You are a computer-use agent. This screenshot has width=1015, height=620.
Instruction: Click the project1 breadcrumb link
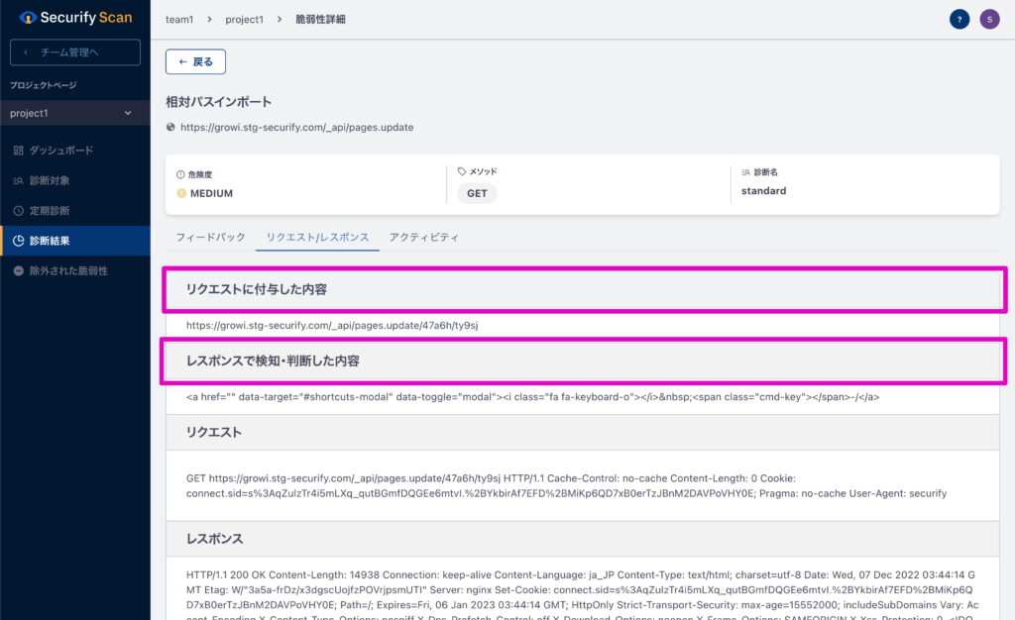[244, 20]
